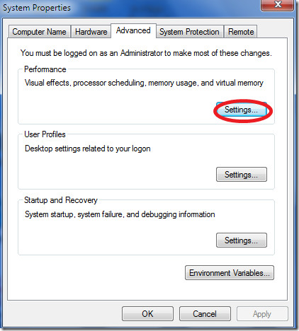299x331 pixels.
Task: Close the System Properties window
Action: pos(278,5)
